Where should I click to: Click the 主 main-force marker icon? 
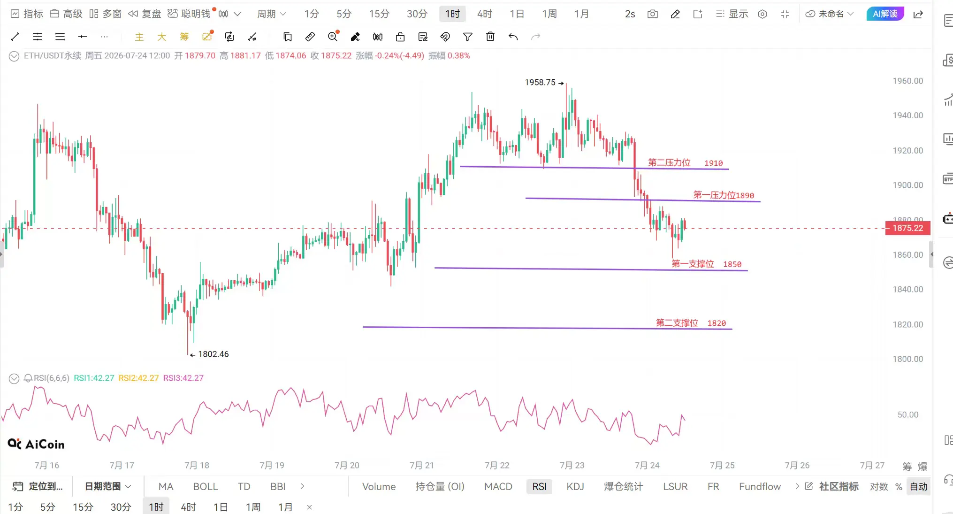[139, 37]
